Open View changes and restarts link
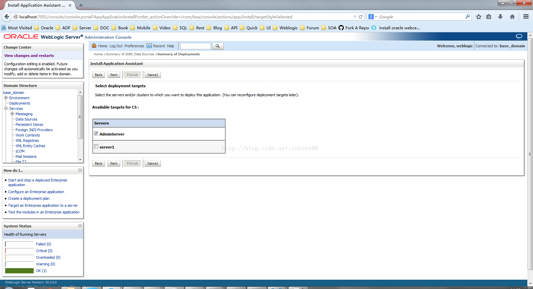This screenshot has height=289, width=533. coord(29,56)
